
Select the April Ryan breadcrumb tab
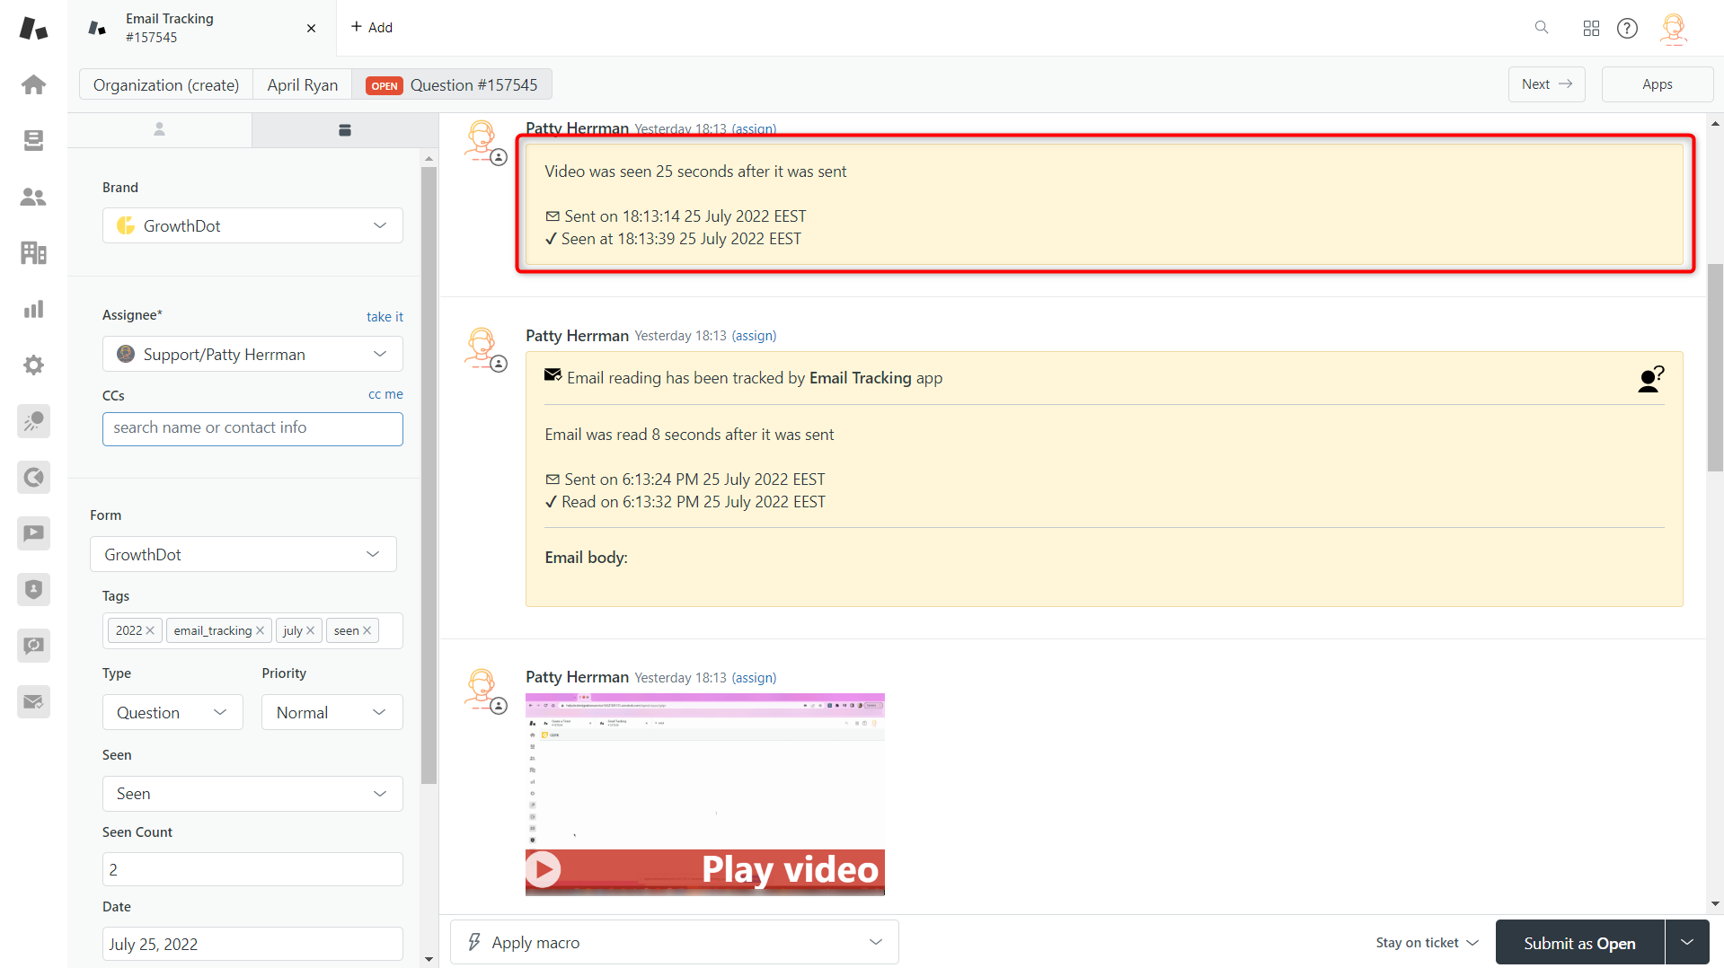click(x=302, y=84)
